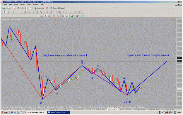Click the red system tray icon
Image resolution: width=183 pixels, height=115 pixels.
click(167, 113)
